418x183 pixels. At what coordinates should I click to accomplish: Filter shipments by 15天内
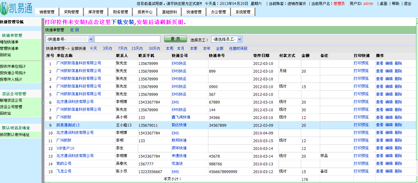tap(137, 49)
